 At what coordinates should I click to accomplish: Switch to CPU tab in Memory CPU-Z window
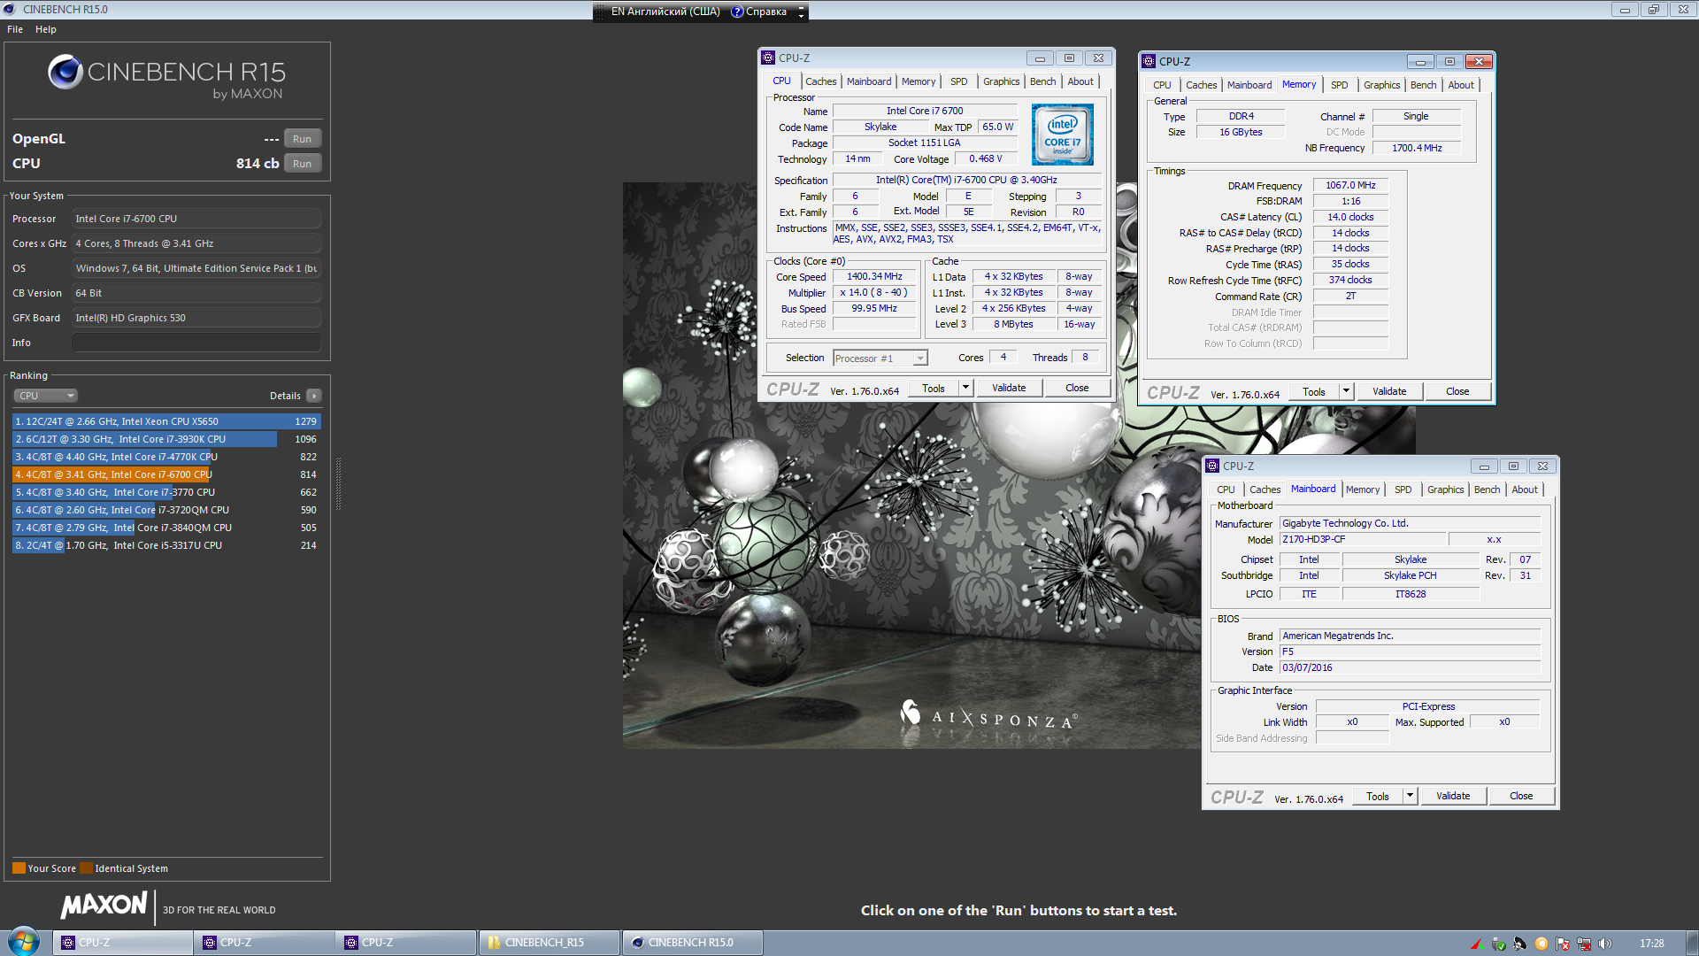(x=1162, y=85)
